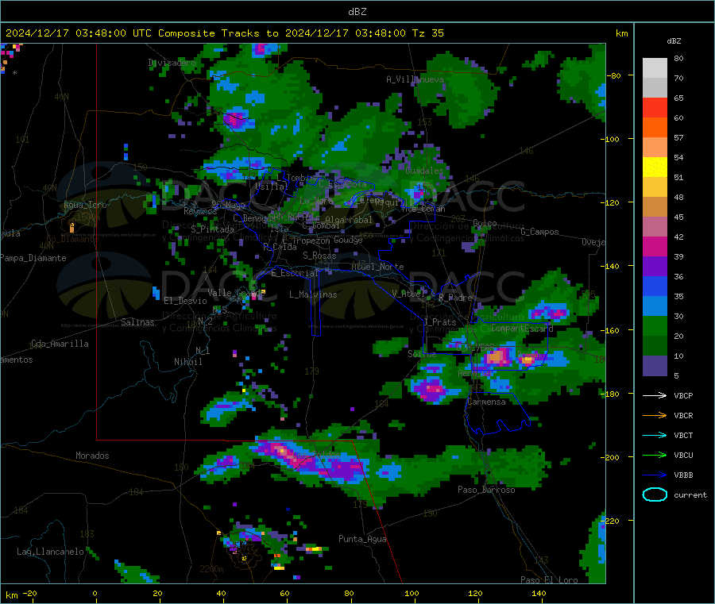Click the 'L_Malvinas' map label
This screenshot has height=604, width=715.
pos(313,294)
